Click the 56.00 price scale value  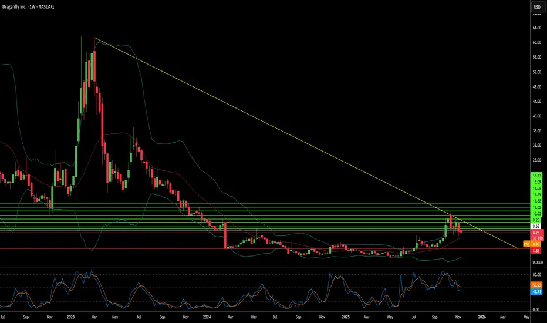tap(536, 57)
